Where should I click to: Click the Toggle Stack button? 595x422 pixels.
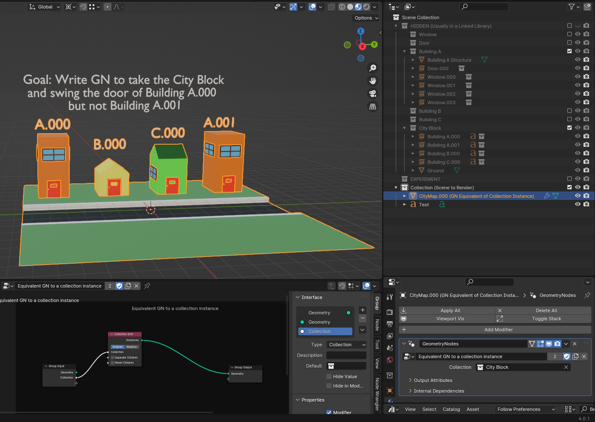(x=543, y=319)
